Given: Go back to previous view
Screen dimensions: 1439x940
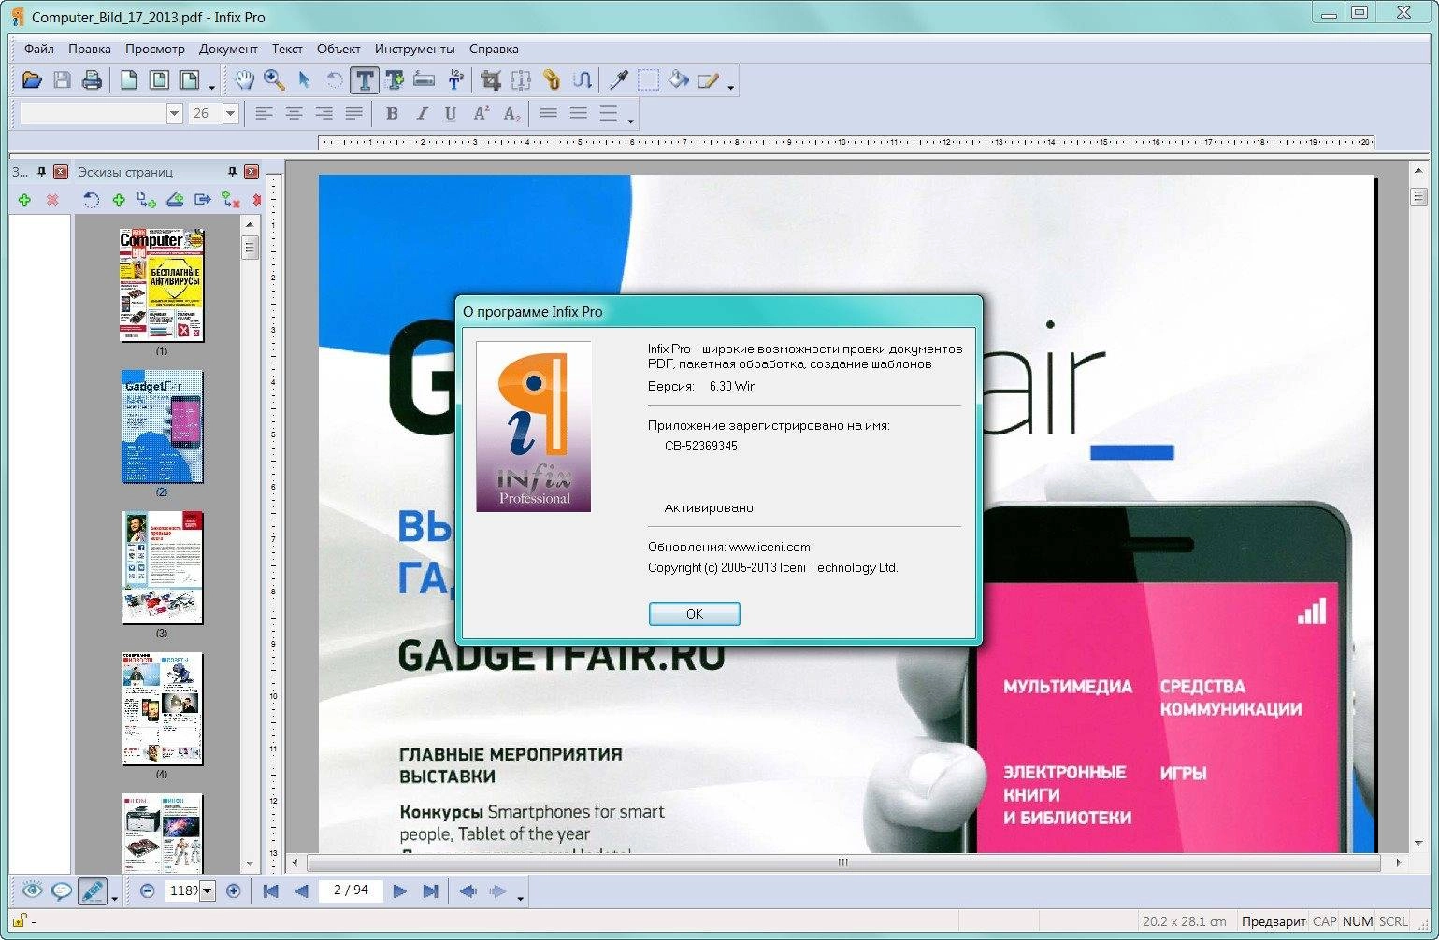Looking at the screenshot, I should 468,891.
